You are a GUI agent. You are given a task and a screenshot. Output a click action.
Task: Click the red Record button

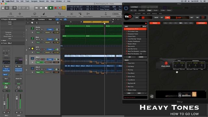coord(56,8)
